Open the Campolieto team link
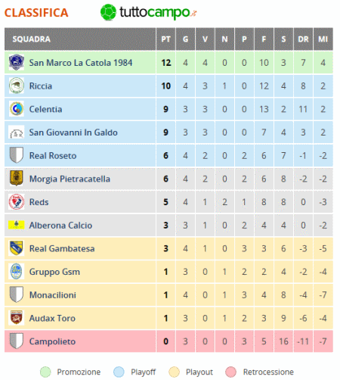Screen dimensions: 340x380 point(52,341)
